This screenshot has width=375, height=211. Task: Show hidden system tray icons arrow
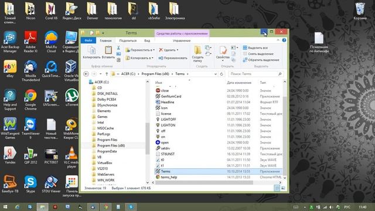click(x=305, y=207)
